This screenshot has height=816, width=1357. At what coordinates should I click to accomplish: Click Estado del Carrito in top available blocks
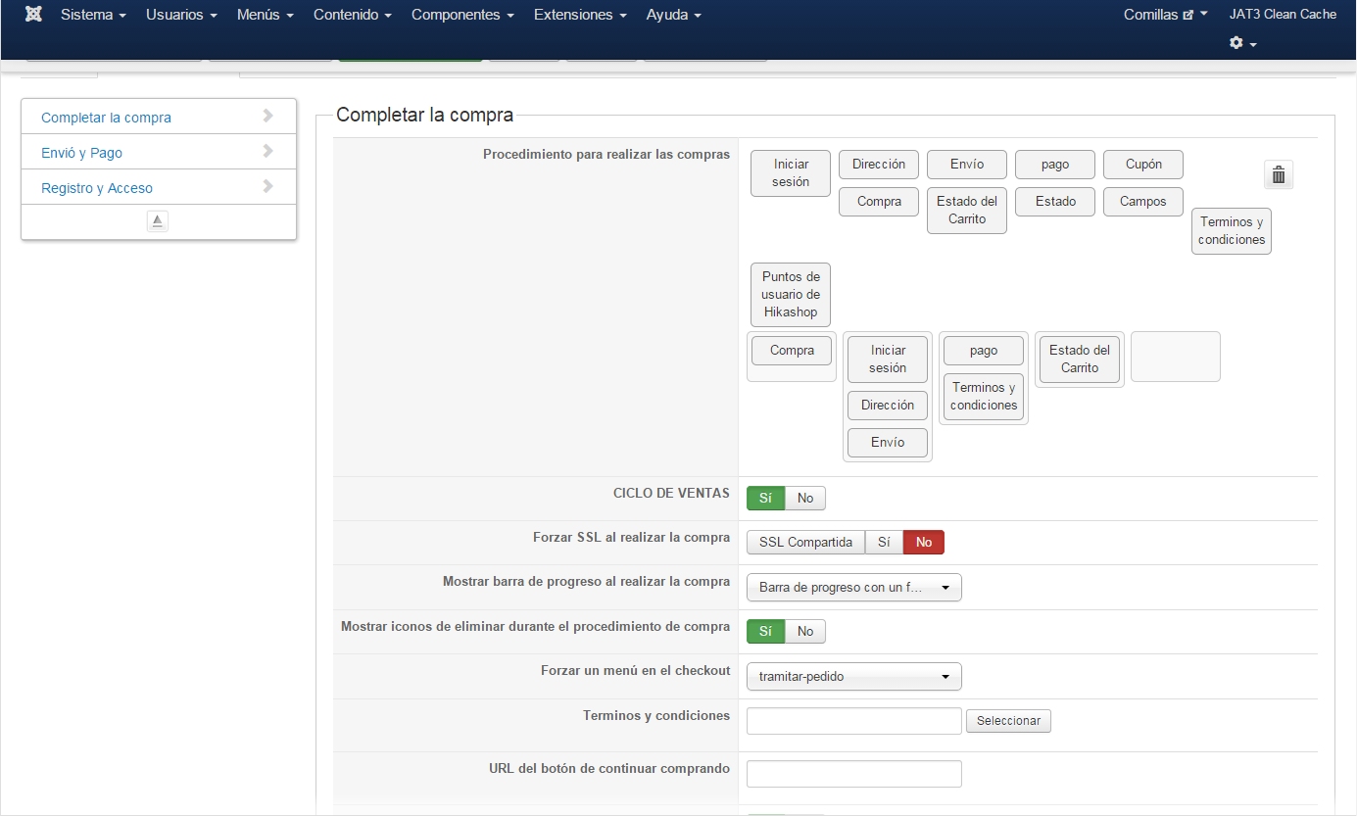click(967, 210)
